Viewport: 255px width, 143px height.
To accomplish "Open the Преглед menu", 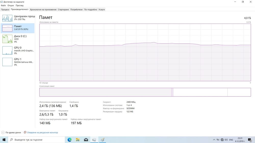I will point(19,5).
